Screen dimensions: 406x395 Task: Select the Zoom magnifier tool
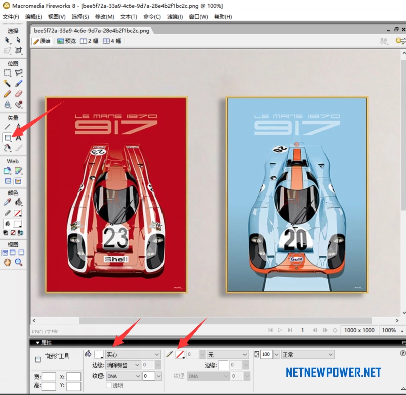pos(19,262)
